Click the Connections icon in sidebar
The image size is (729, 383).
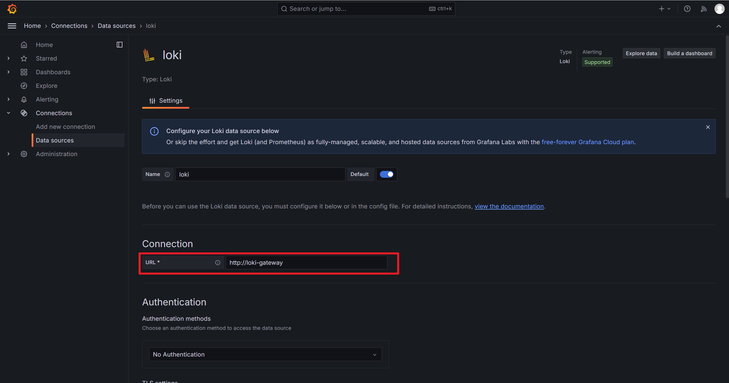(x=24, y=113)
